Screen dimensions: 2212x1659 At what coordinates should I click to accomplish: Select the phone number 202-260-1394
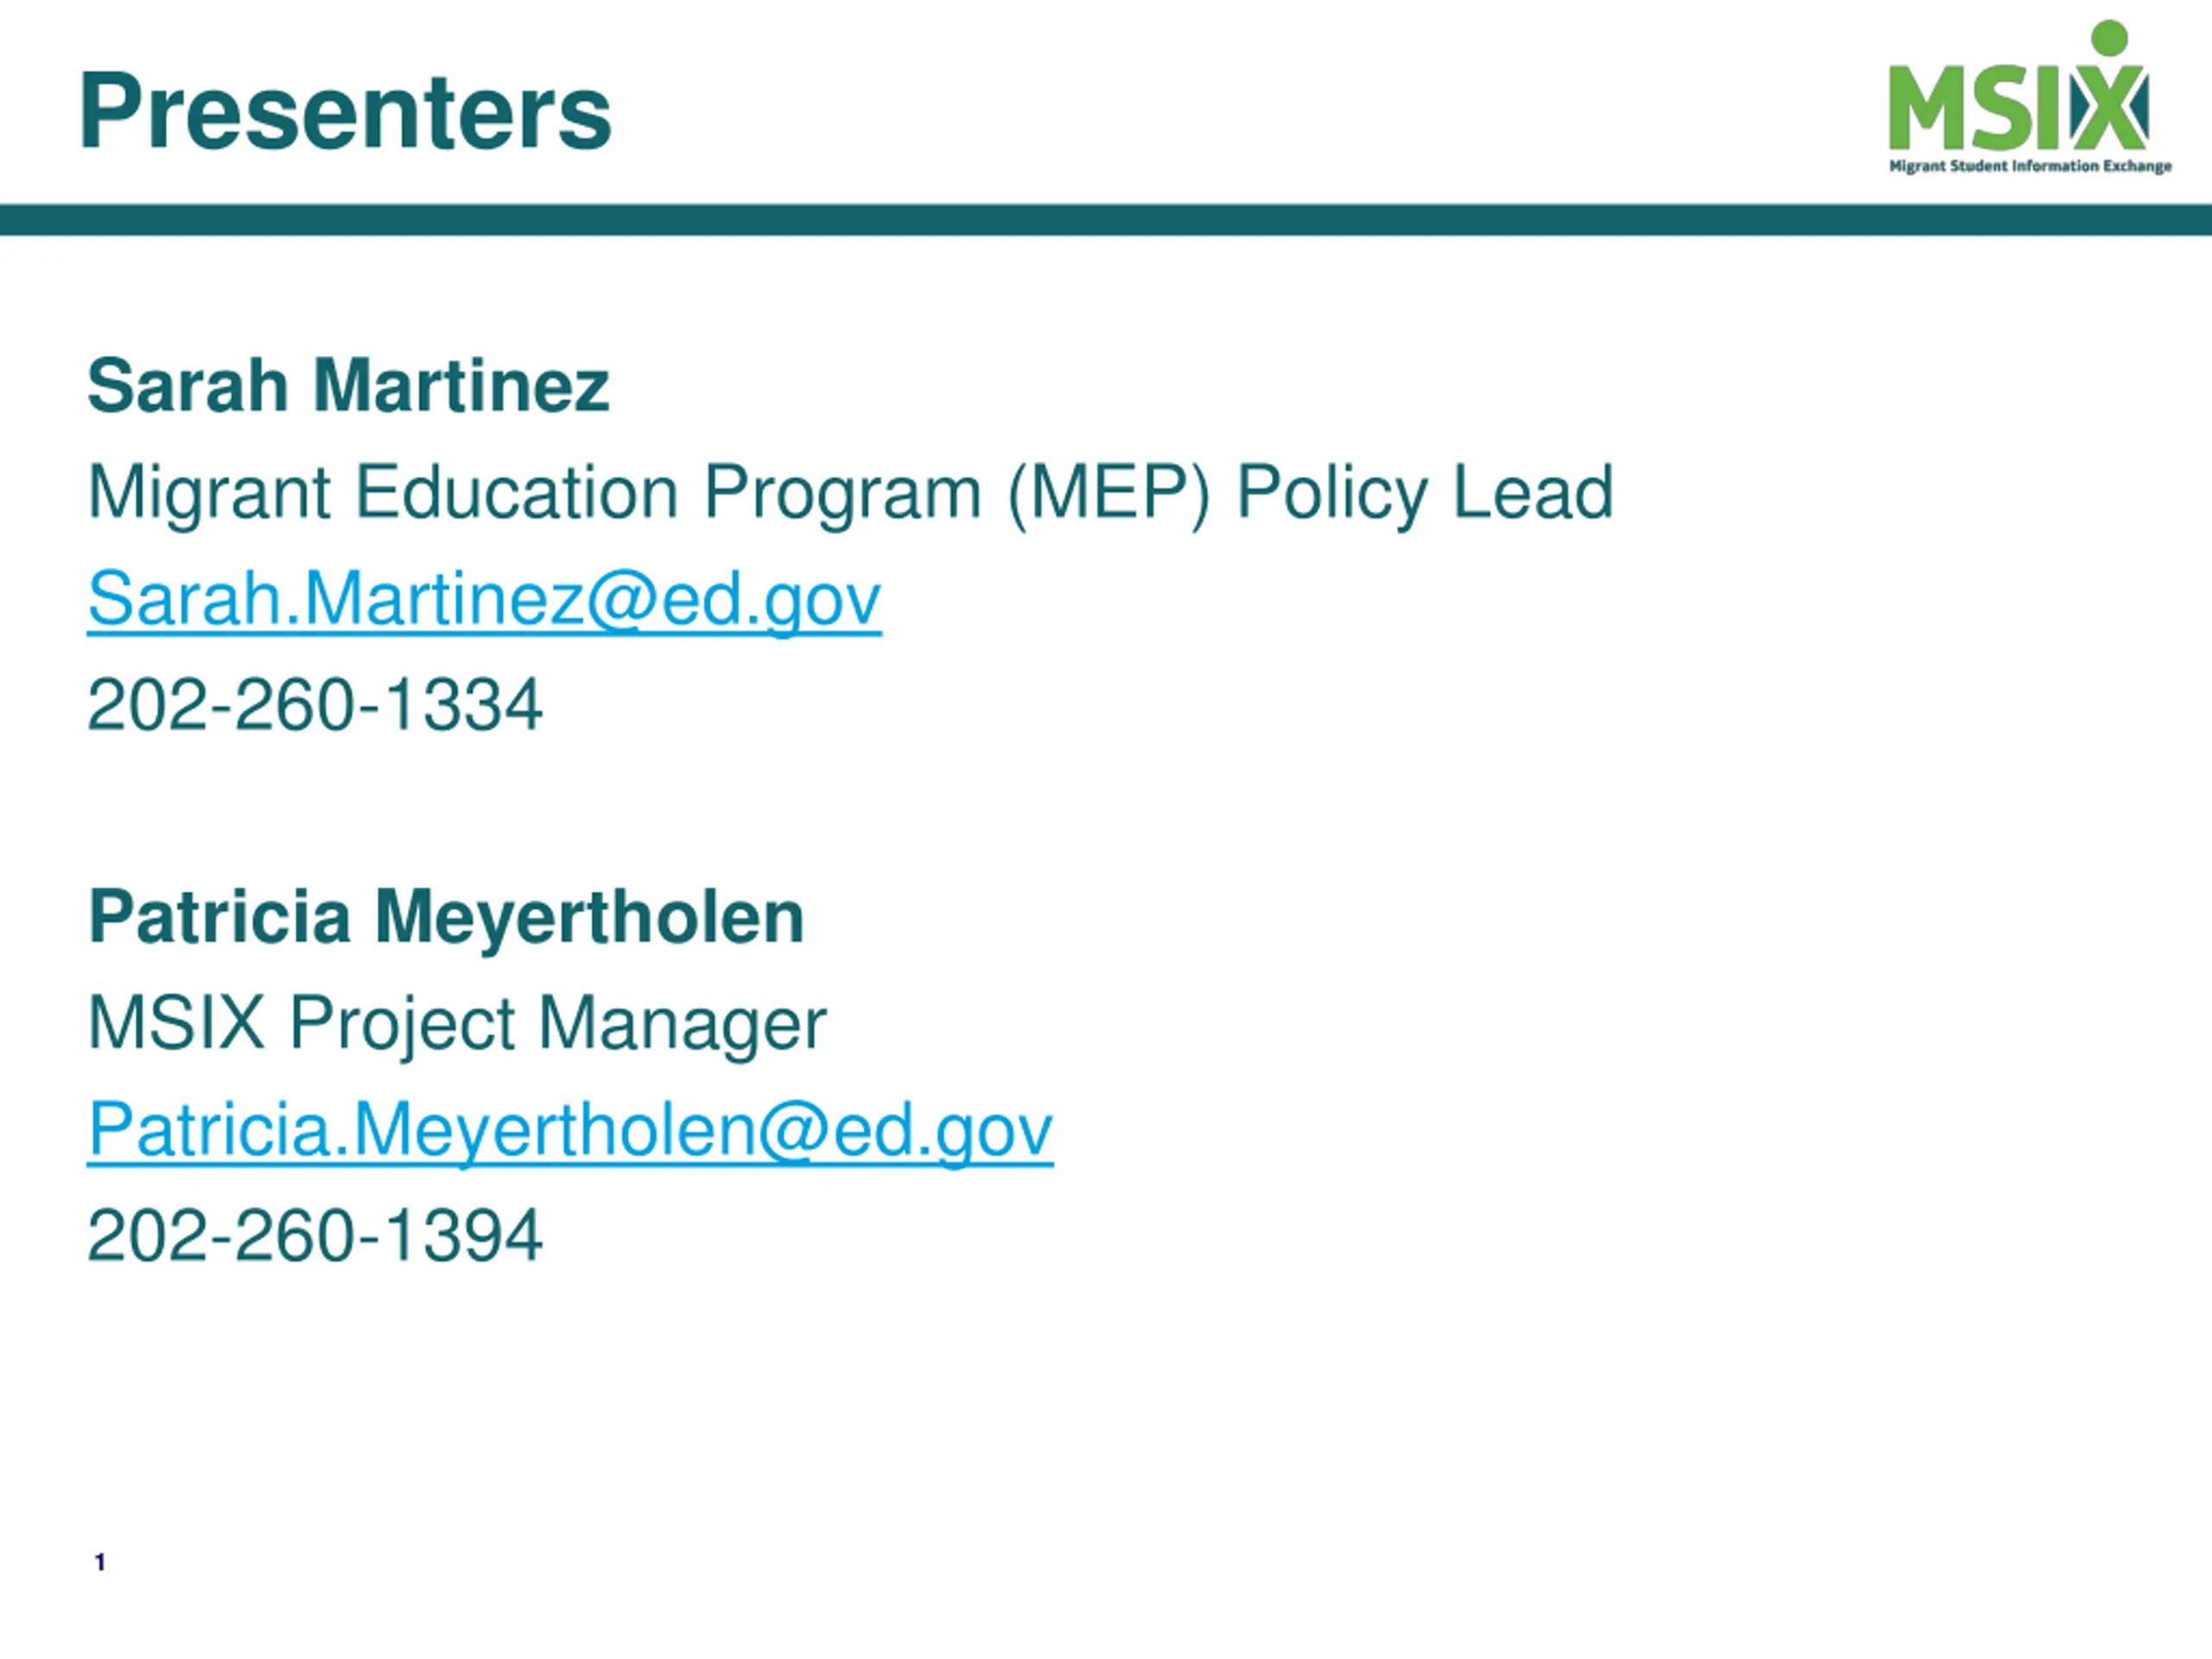point(315,1235)
